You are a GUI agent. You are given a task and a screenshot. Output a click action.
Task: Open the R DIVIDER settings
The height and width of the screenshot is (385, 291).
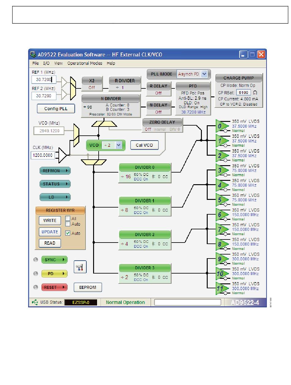[x=125, y=84]
